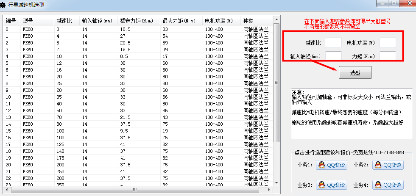
Task: Click max torque 33 in row 0
Action: (165, 29)
